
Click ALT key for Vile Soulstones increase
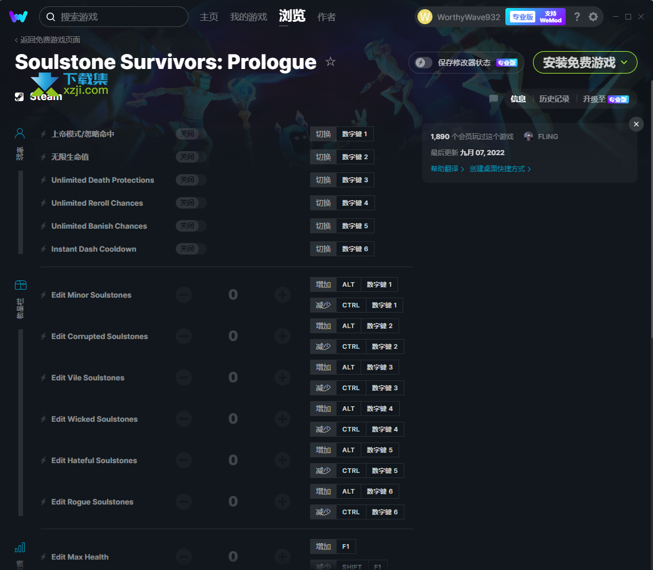click(x=349, y=367)
